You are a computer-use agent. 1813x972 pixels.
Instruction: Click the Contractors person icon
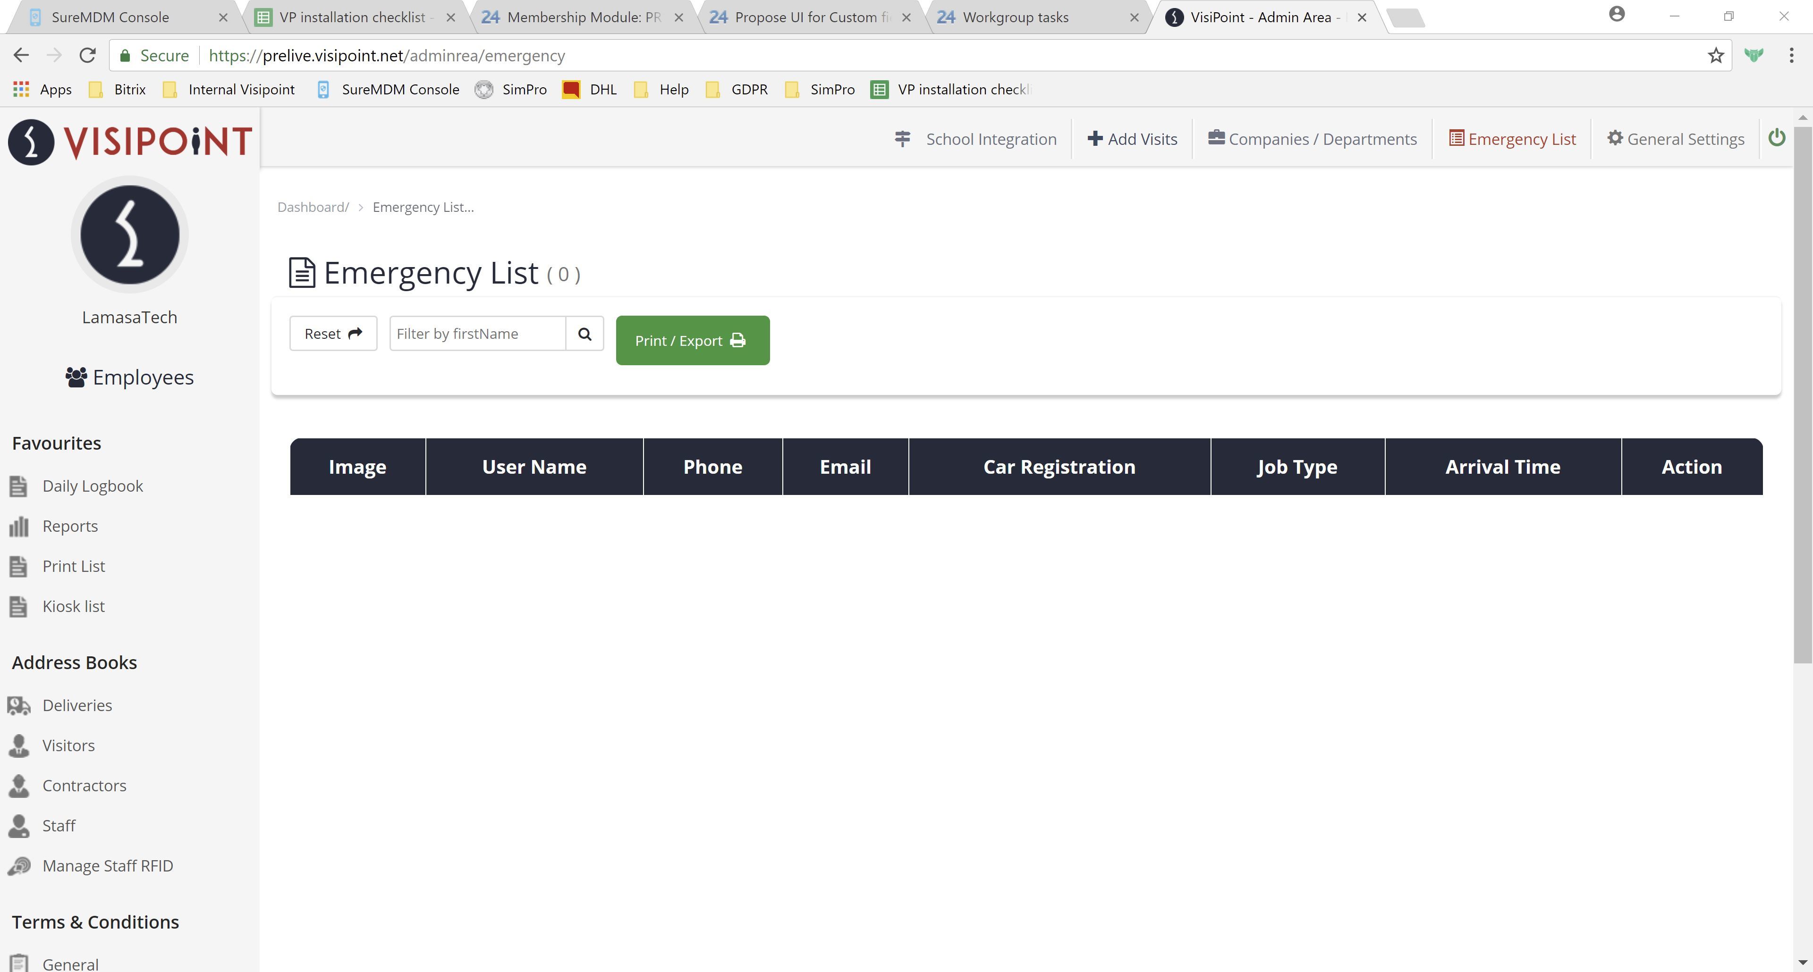pos(18,786)
